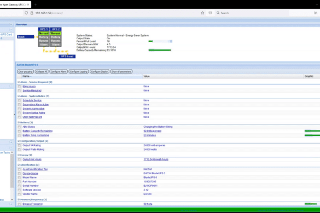Click the Input box in overview diagram

coord(26,37)
